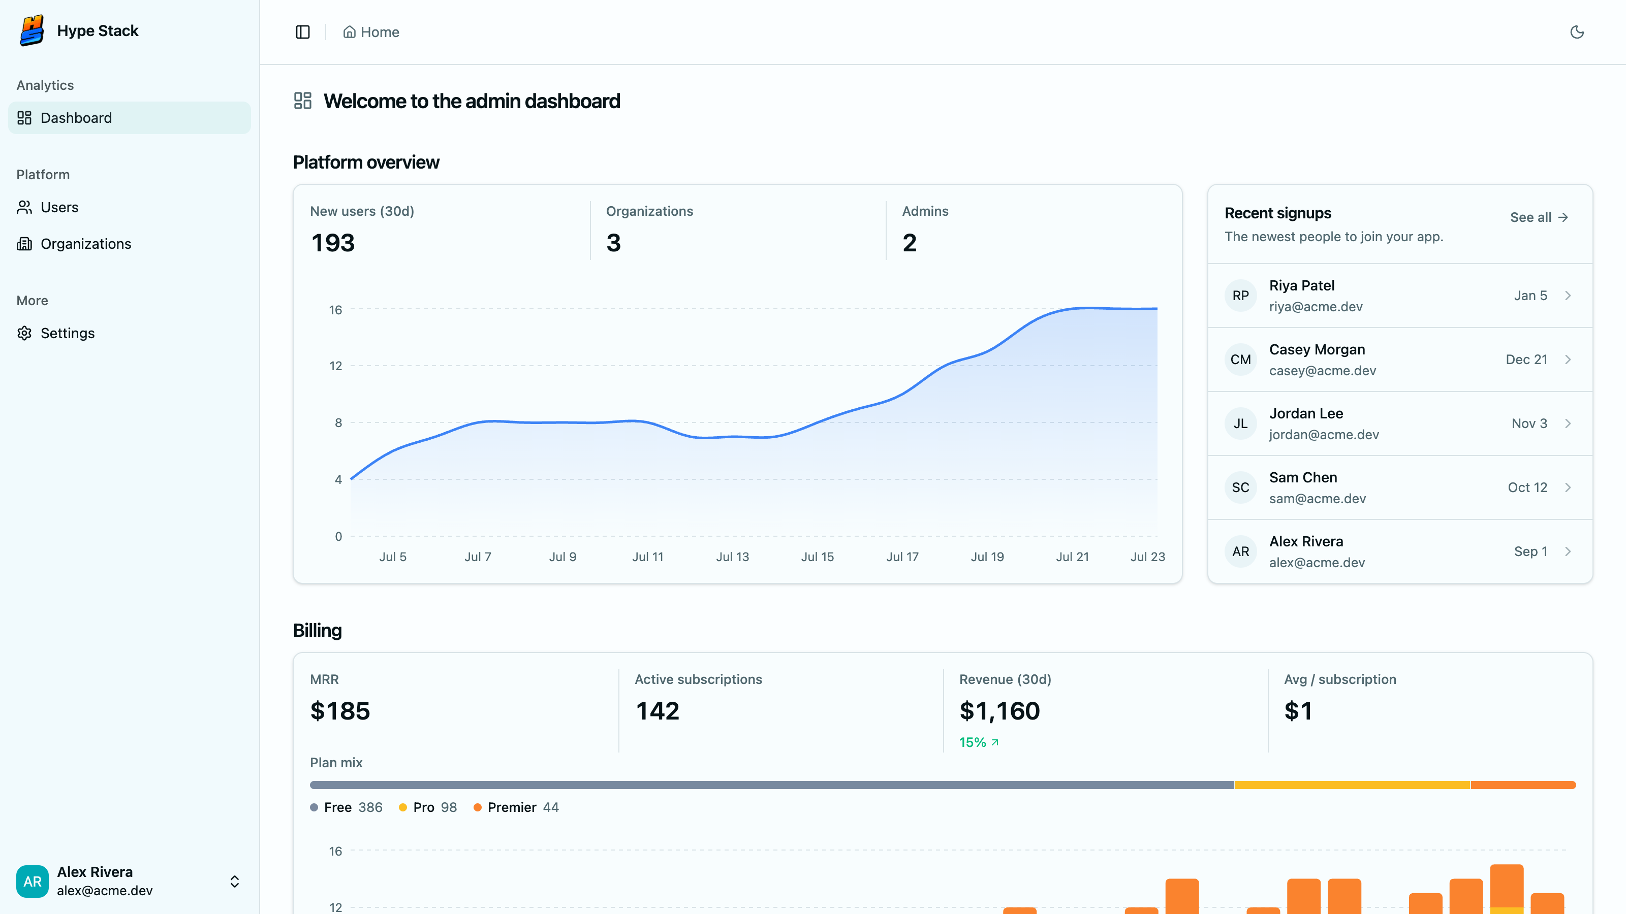Open the Dashboard menu item

130,118
